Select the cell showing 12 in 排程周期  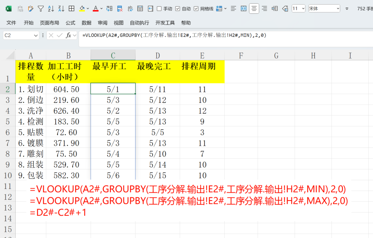click(x=202, y=110)
